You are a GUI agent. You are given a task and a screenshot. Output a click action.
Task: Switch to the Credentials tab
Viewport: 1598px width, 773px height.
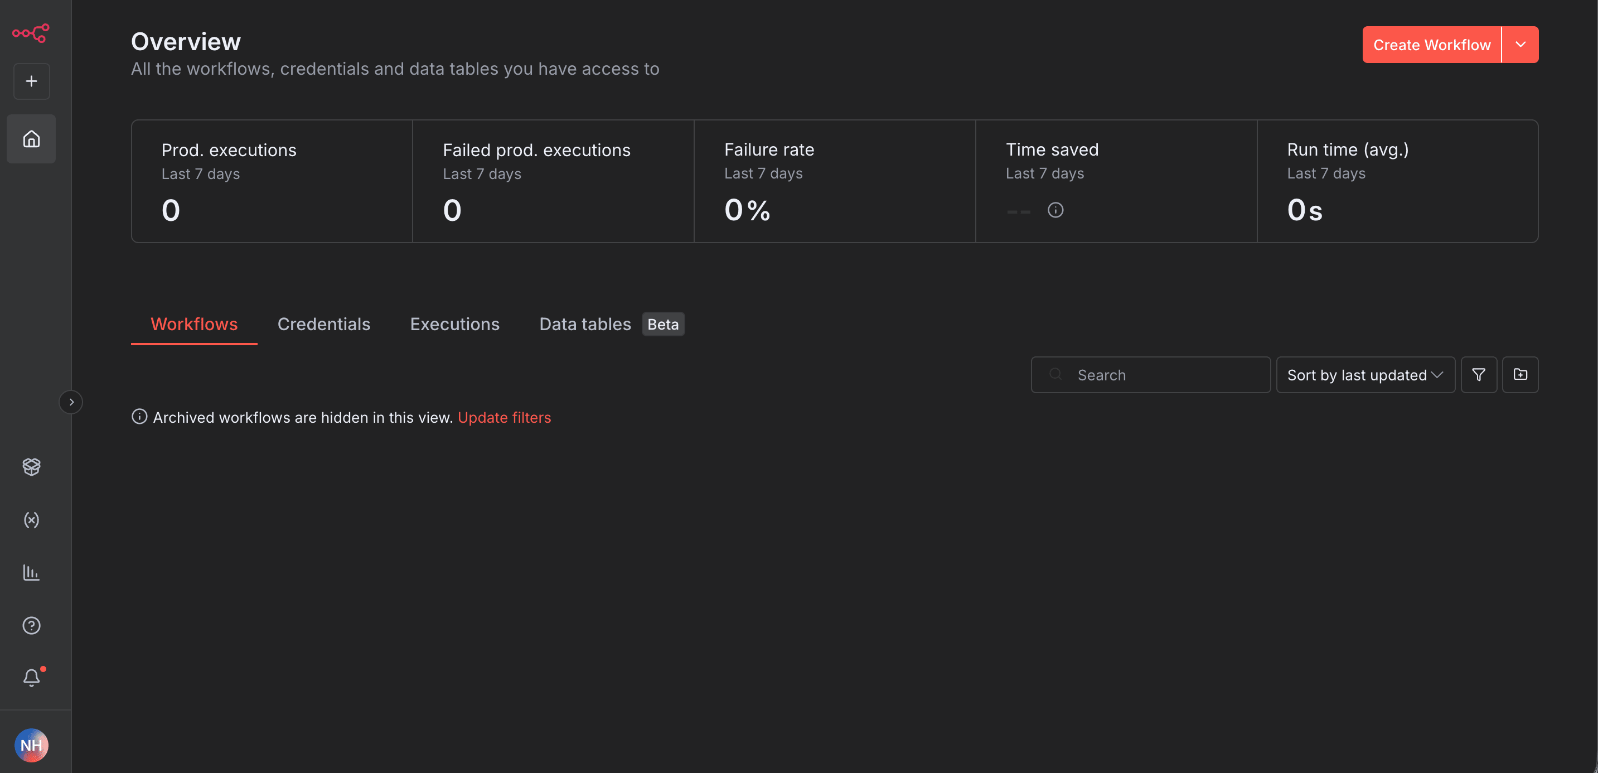324,325
